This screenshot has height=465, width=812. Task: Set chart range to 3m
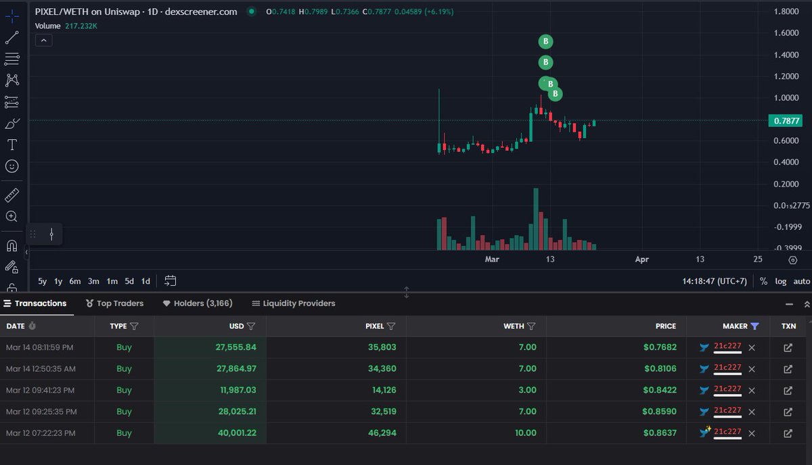pyautogui.click(x=93, y=280)
